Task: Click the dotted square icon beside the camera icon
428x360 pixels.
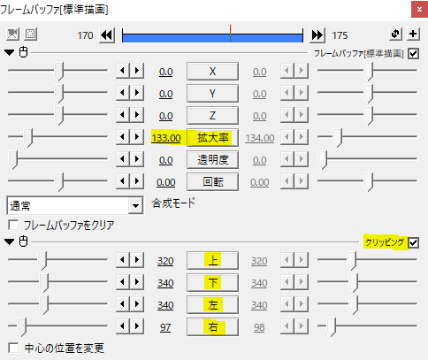Action: (30, 34)
